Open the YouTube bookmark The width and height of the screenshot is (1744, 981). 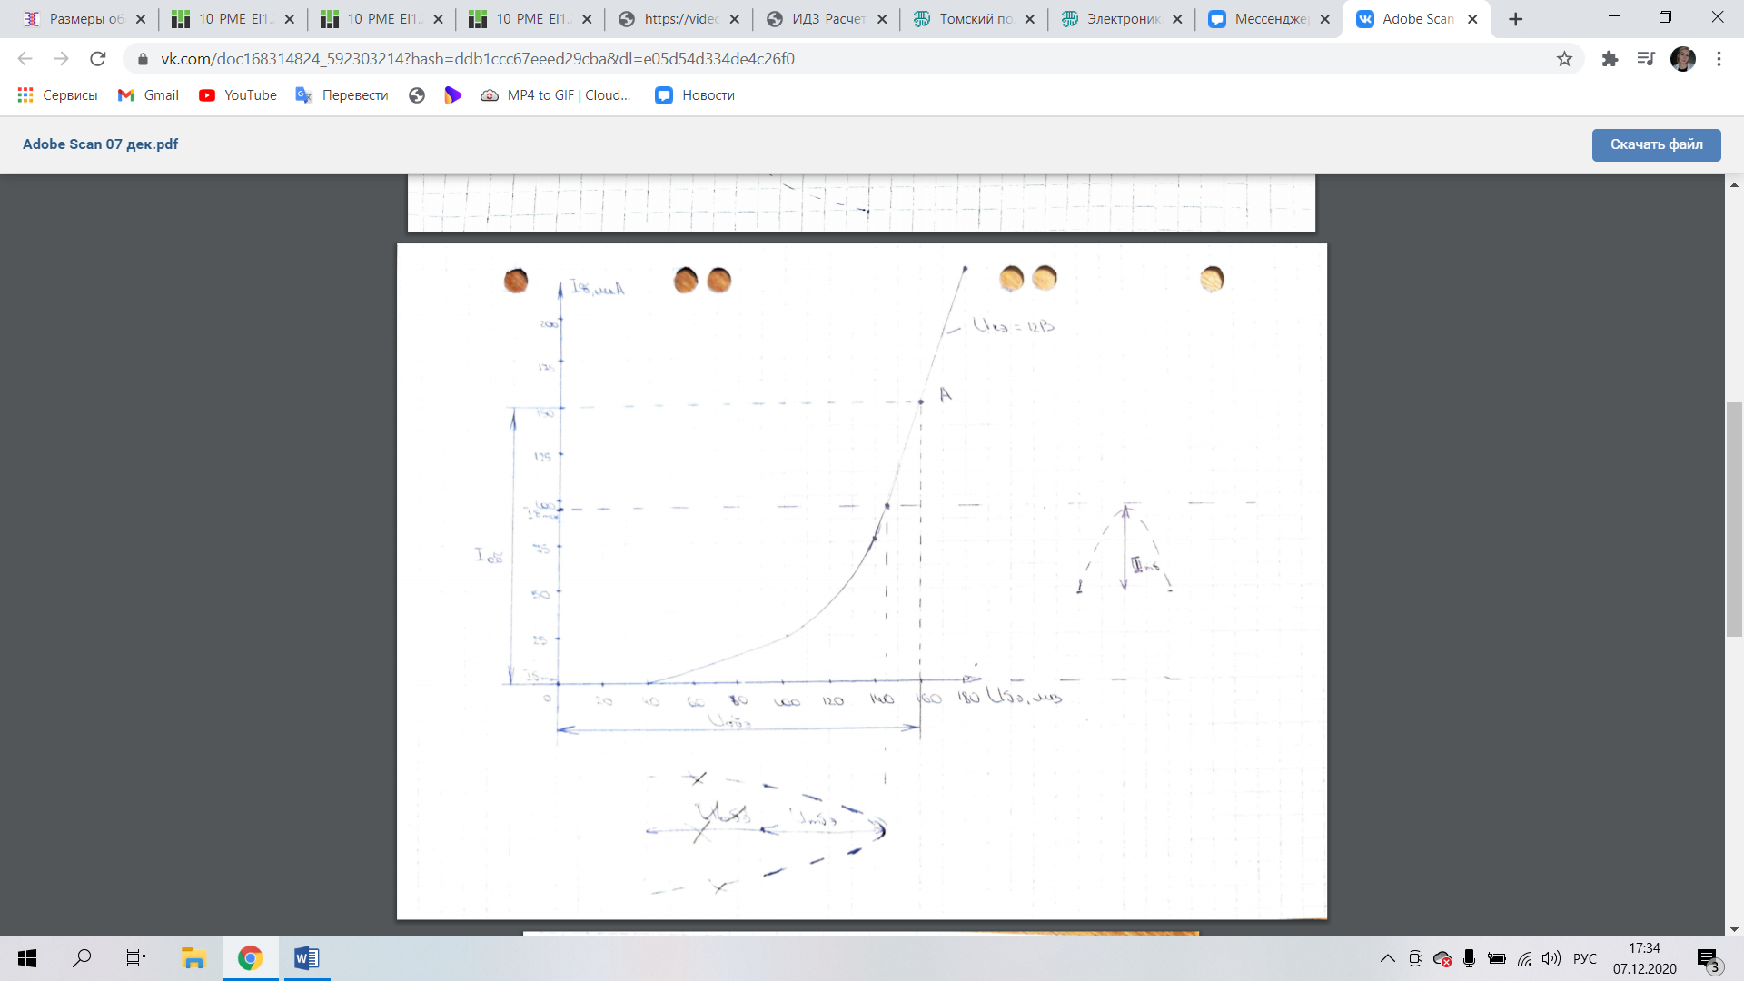(238, 95)
